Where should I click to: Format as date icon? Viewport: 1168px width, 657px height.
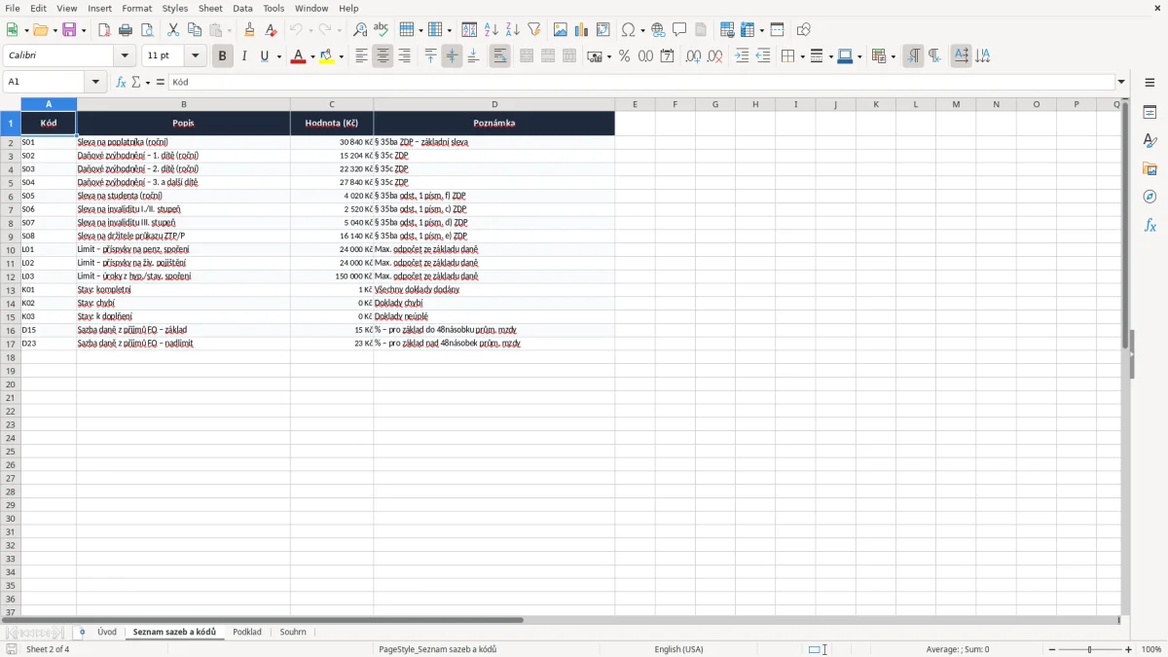click(x=668, y=56)
